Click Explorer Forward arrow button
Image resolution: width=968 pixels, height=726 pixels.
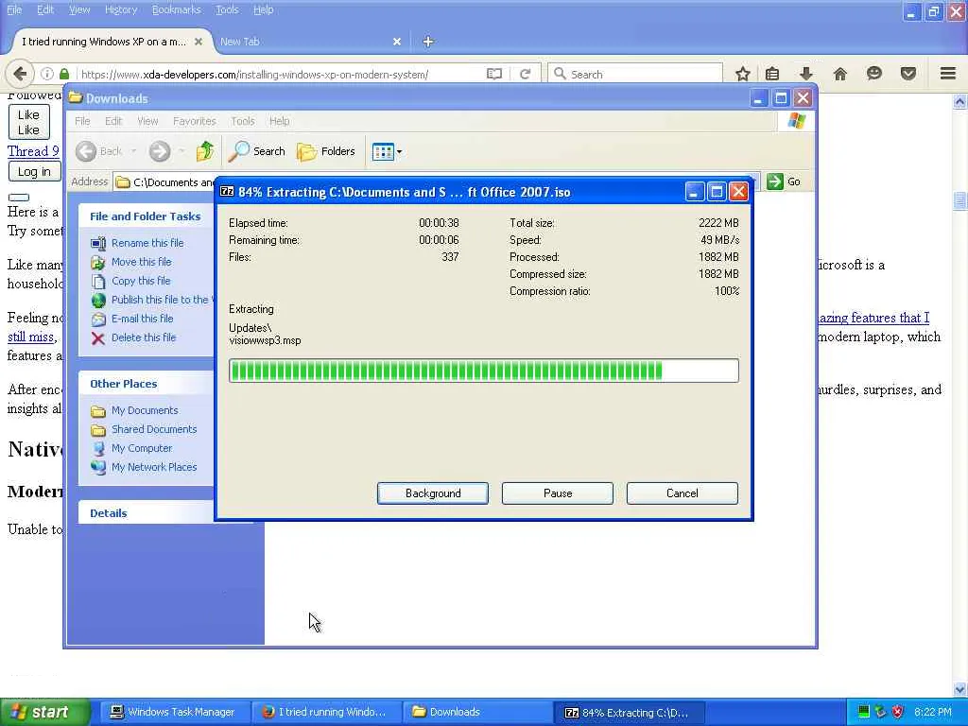click(159, 151)
